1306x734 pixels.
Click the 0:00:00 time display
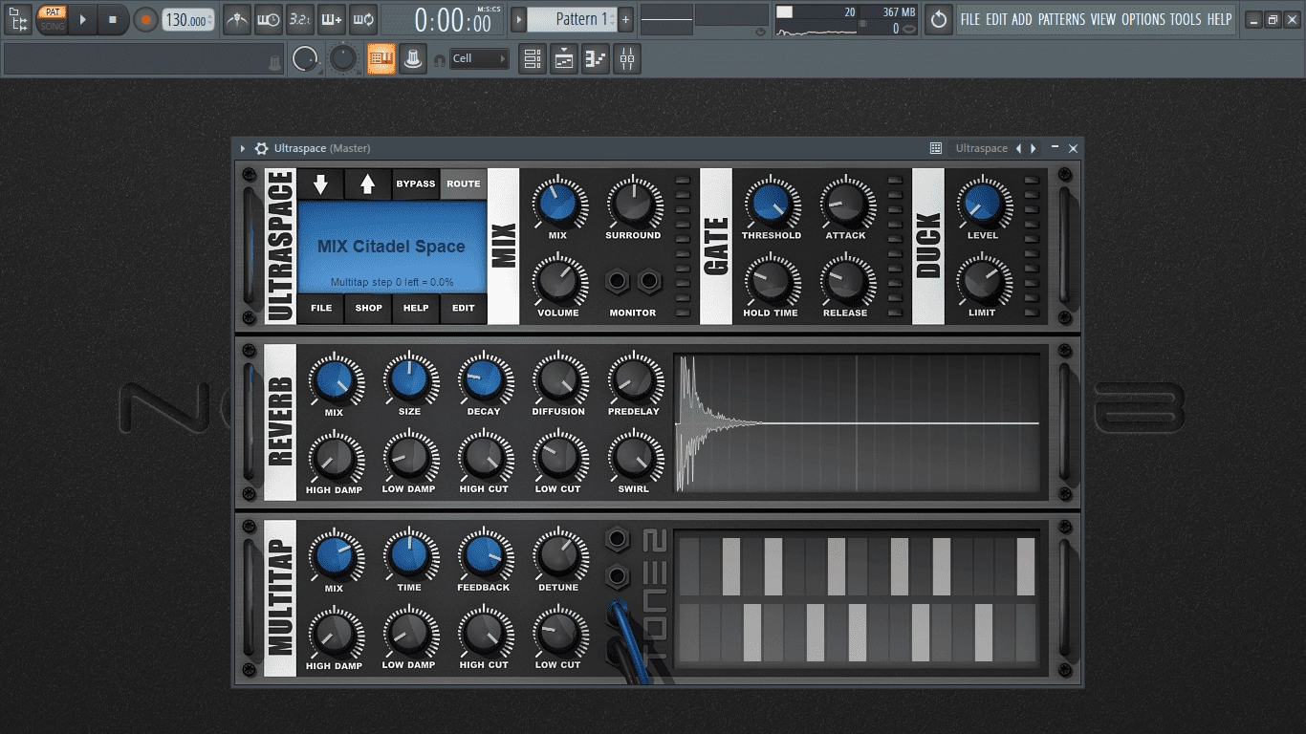[x=452, y=19]
